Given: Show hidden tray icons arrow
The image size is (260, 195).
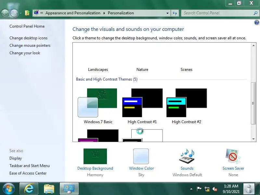Looking at the screenshot, I should (191, 189).
